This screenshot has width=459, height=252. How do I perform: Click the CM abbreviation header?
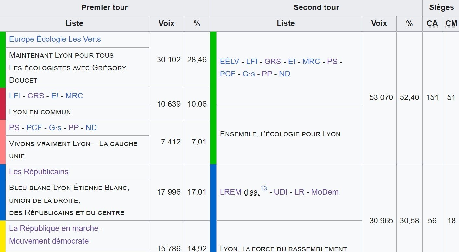click(451, 23)
